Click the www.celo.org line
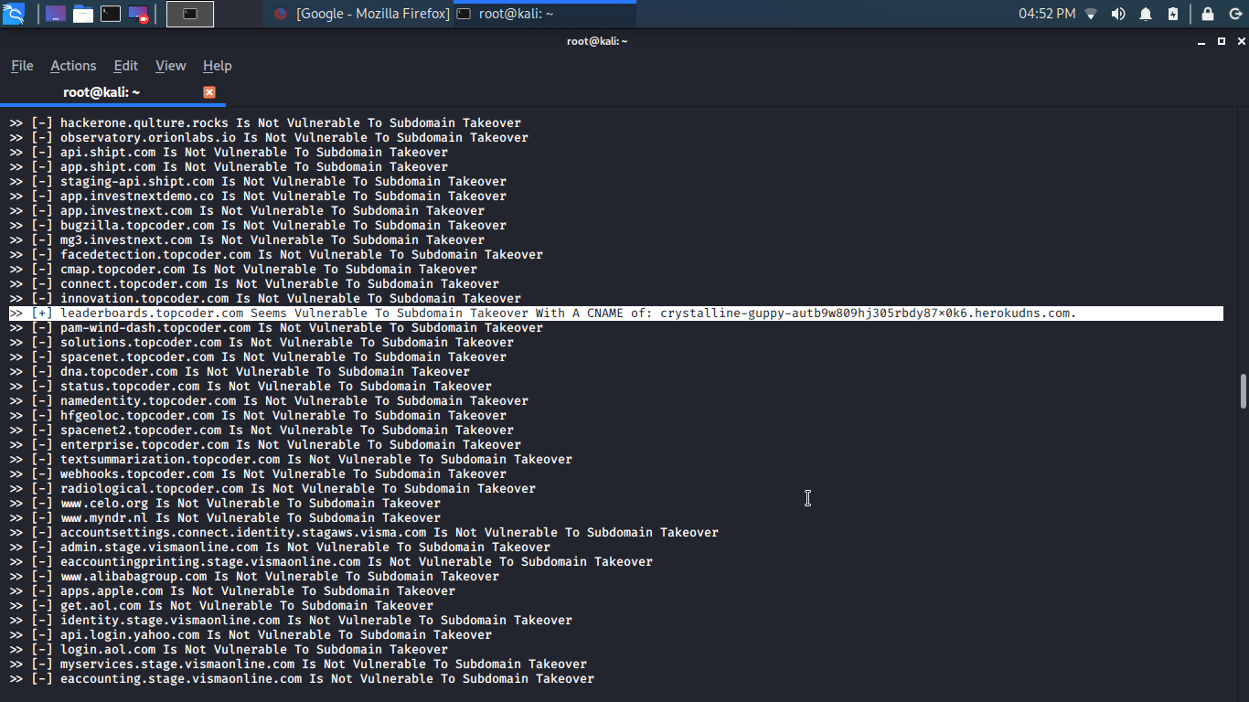The width and height of the screenshot is (1249, 702). 225,503
